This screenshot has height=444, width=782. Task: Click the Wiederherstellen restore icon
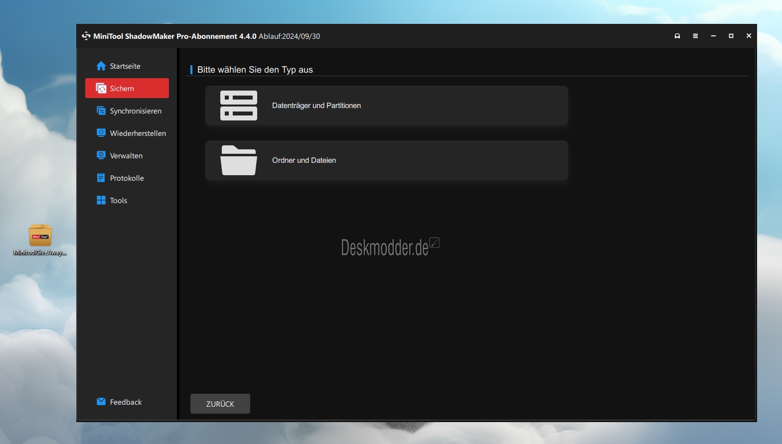point(101,133)
